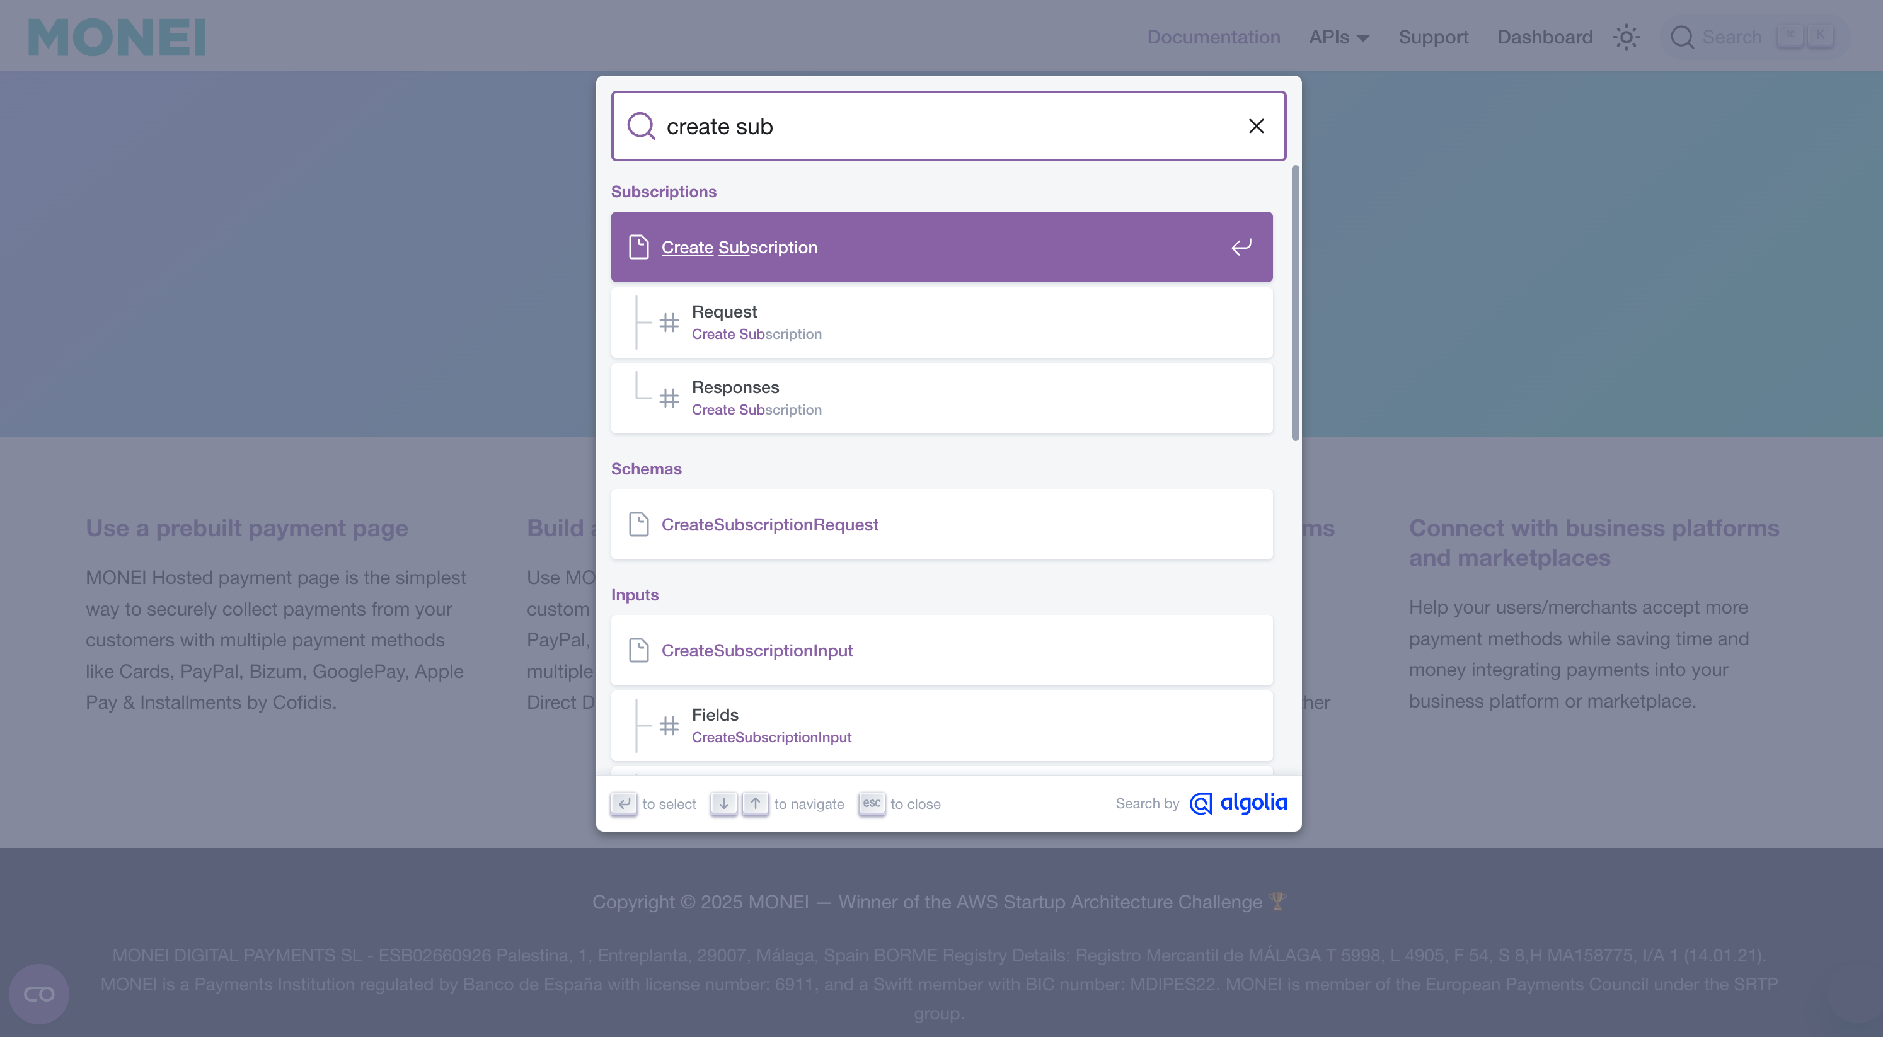The image size is (1883, 1037).
Task: Click the esc key hint icon
Action: [872, 804]
